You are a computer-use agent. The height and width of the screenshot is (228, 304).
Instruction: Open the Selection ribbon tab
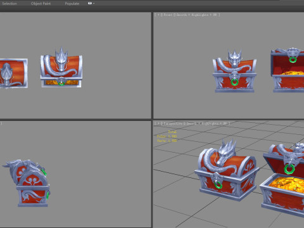pos(9,4)
